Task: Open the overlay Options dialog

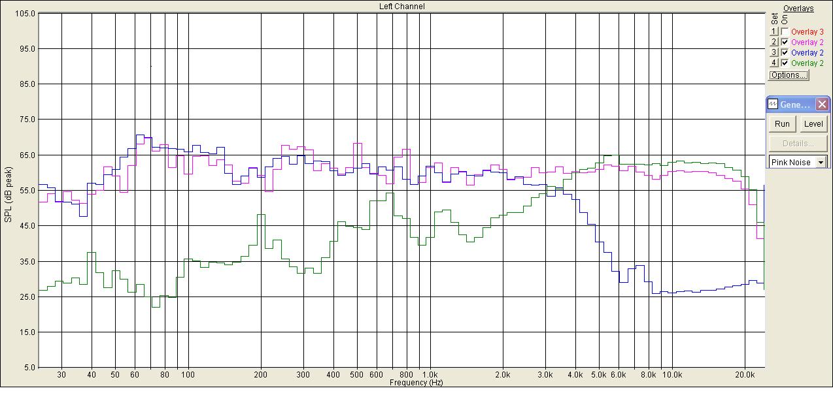Action: click(789, 75)
